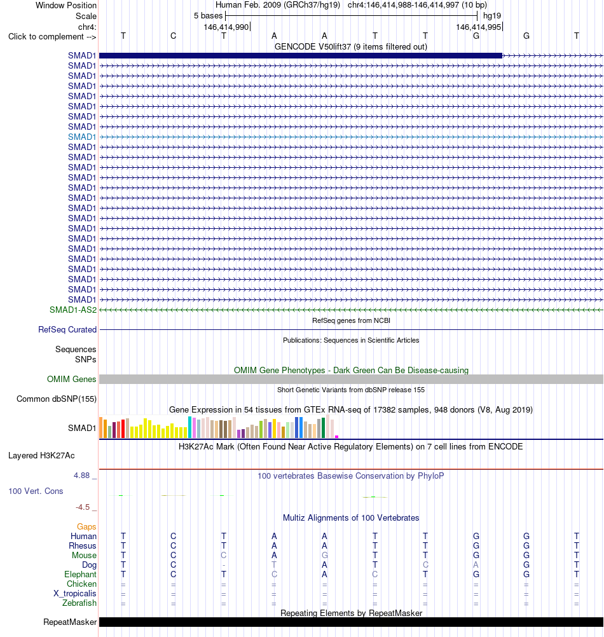The width and height of the screenshot is (604, 637).
Task: Click 'Multiz Alignments of 100 Vertebrates' title
Action: (351, 518)
